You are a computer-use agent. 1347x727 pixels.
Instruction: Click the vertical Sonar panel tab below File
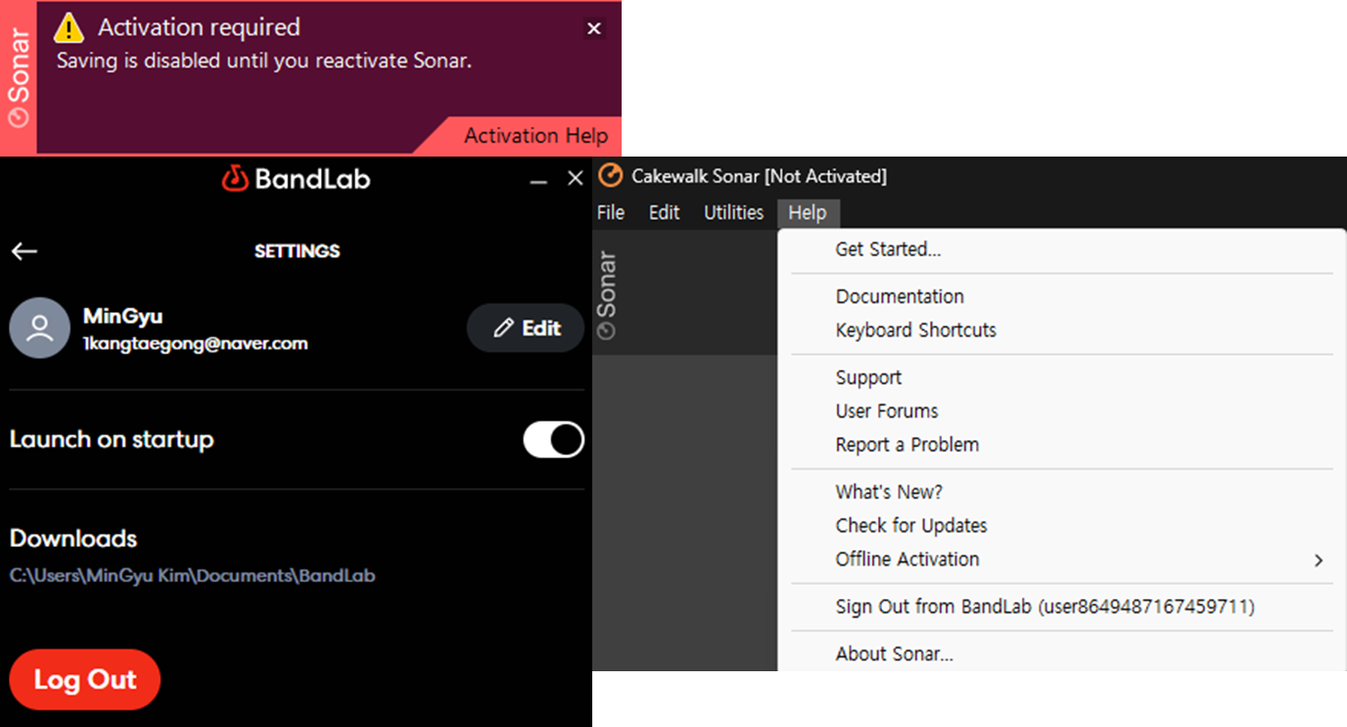click(x=607, y=294)
